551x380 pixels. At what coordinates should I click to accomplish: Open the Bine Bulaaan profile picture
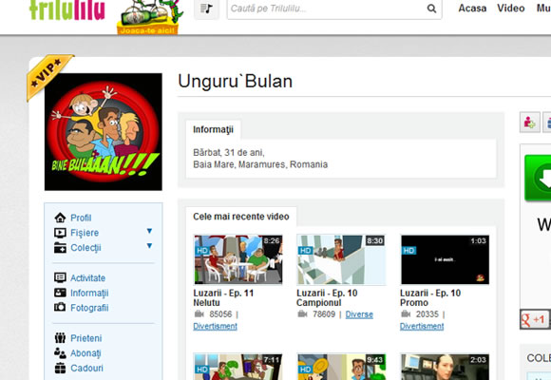pyautogui.click(x=104, y=132)
